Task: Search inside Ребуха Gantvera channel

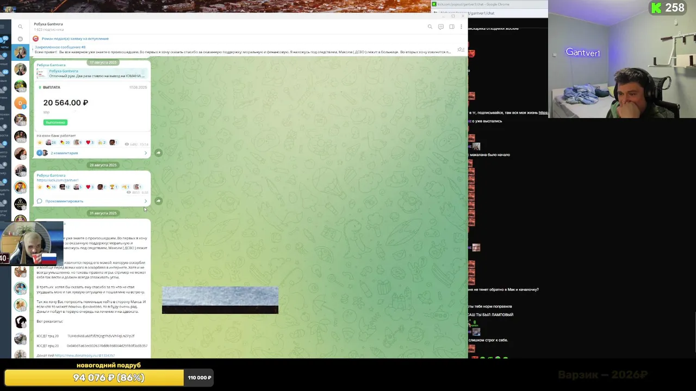Action: coord(430,27)
